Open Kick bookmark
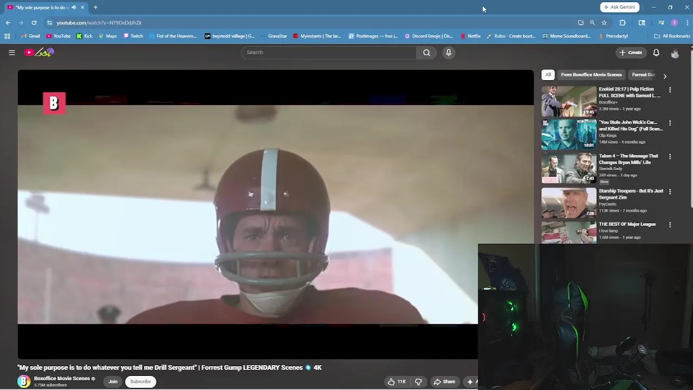The height and width of the screenshot is (390, 693). coord(84,36)
